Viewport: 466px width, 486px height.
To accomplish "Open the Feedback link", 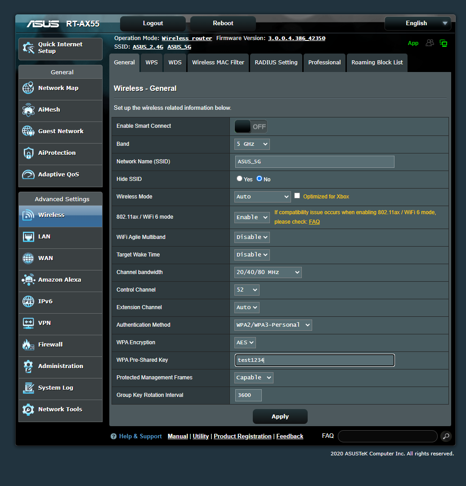I will (290, 436).
